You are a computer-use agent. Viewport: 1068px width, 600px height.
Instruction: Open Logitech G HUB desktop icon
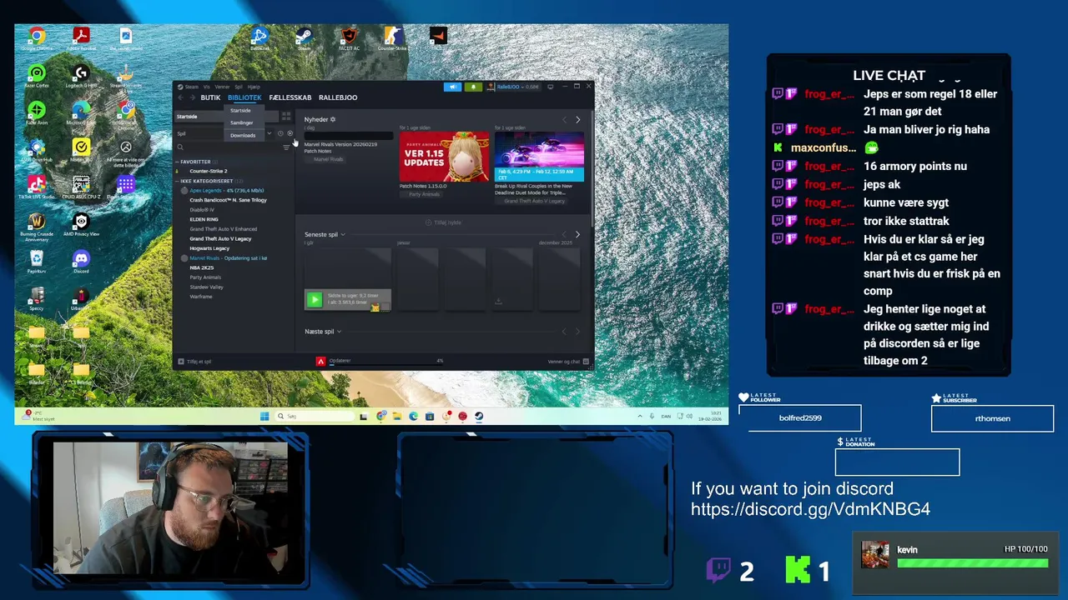click(x=81, y=73)
